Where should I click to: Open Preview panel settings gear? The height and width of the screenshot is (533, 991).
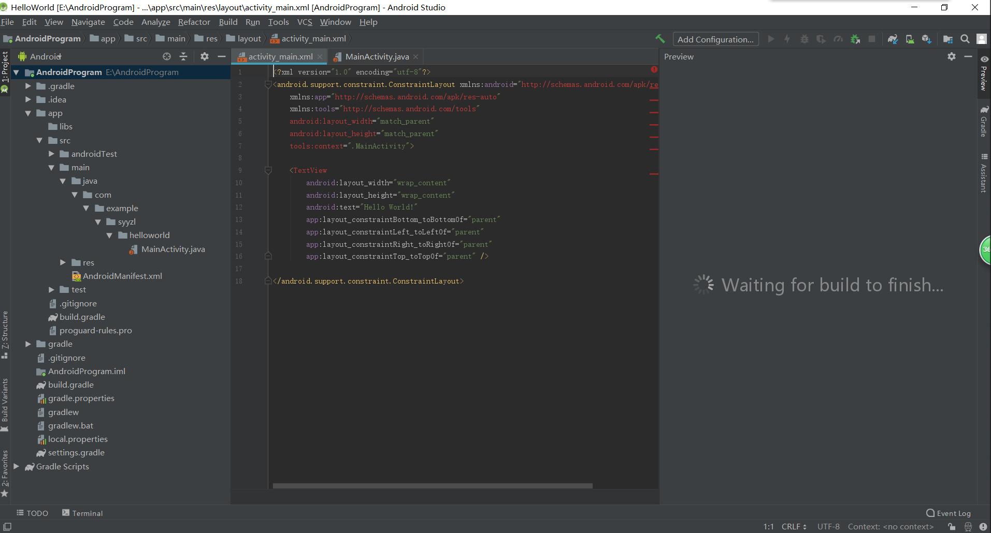(952, 56)
